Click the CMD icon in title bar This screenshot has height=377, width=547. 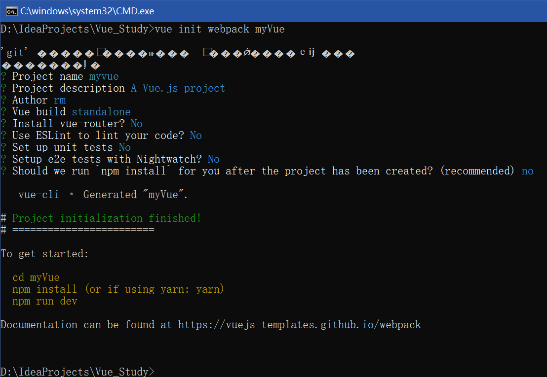click(11, 11)
